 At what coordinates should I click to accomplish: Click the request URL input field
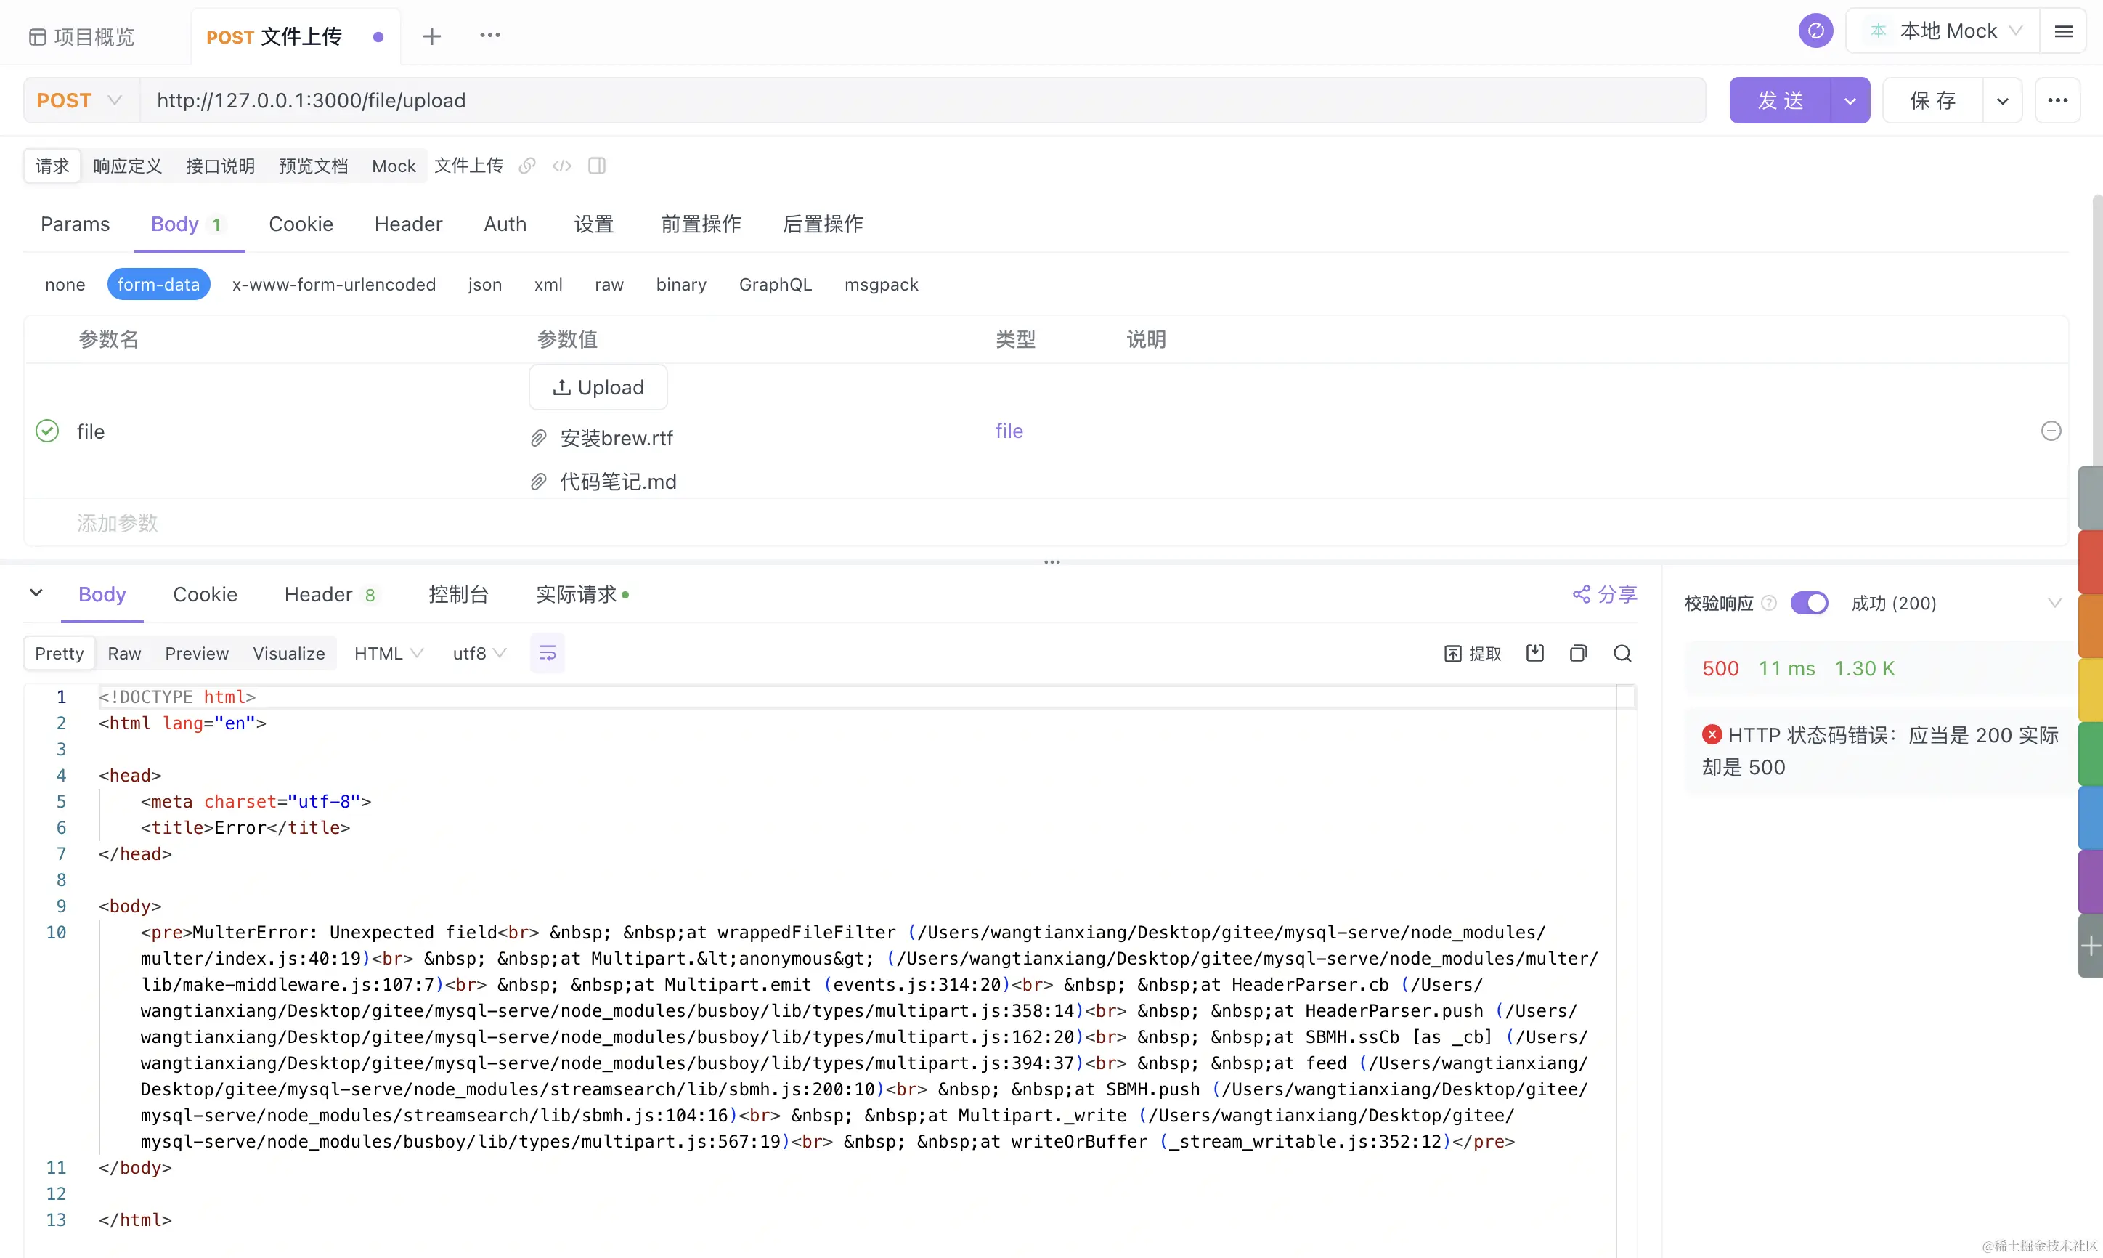coord(922,100)
